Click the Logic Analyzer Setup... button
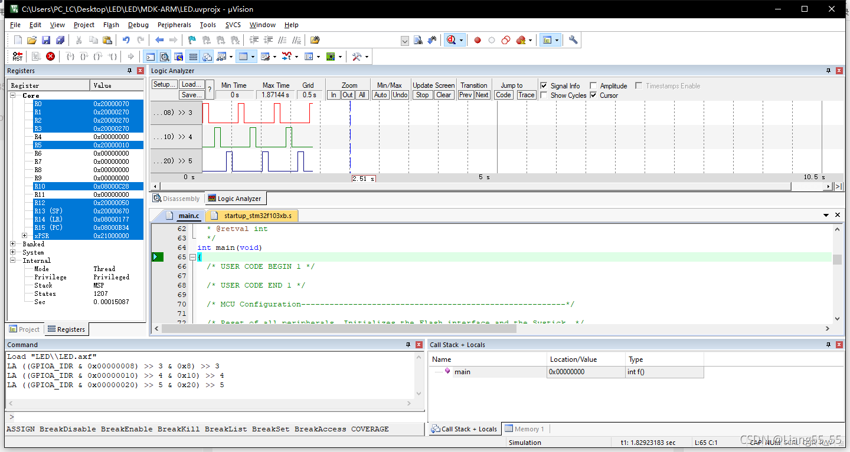The image size is (850, 452). 165,84
